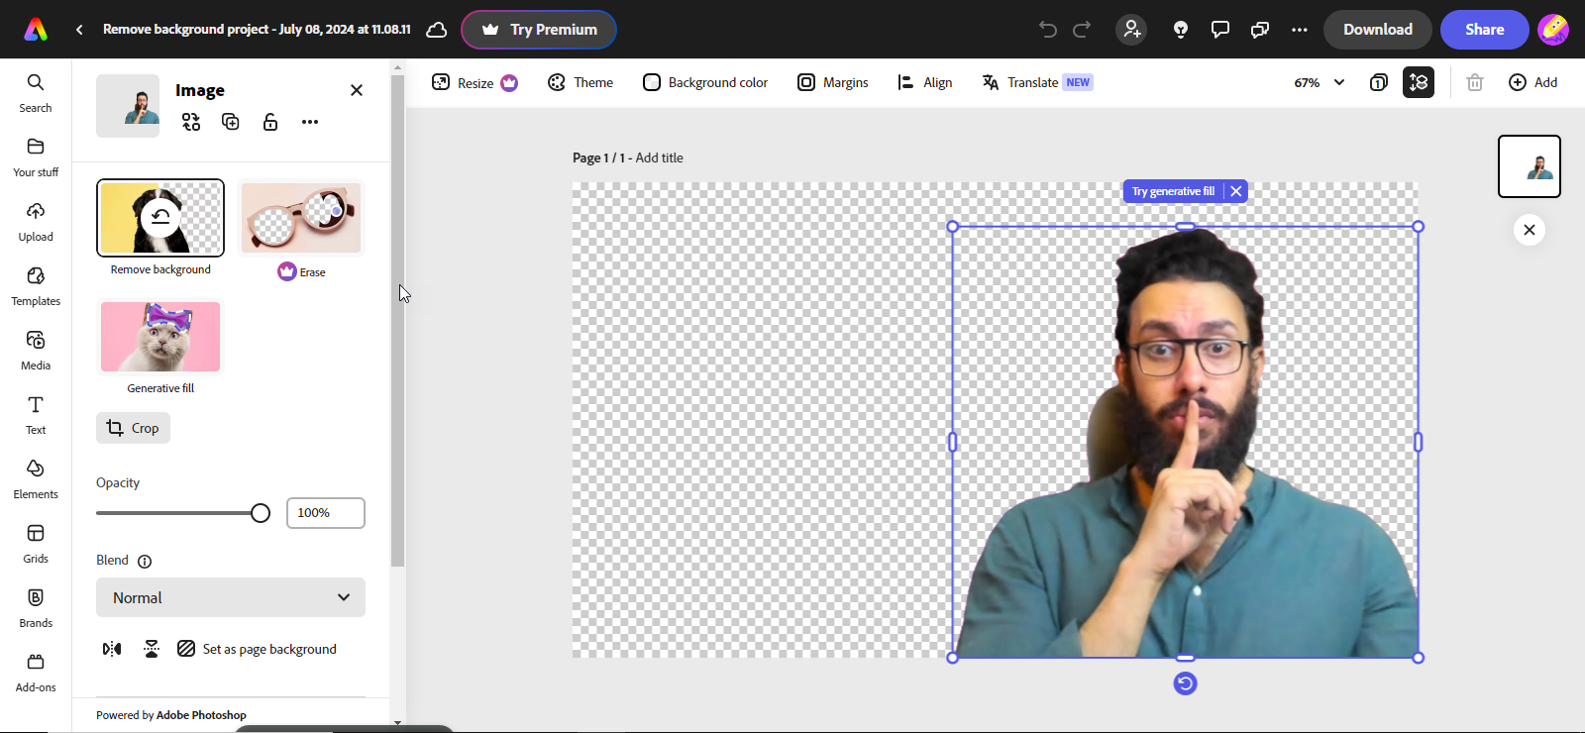Click the Share button

click(x=1484, y=30)
